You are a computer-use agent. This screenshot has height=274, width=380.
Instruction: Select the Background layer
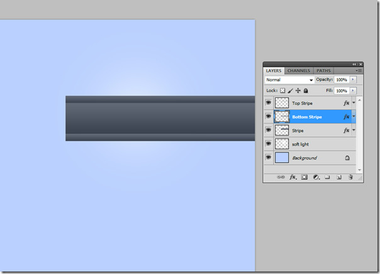tap(310, 158)
